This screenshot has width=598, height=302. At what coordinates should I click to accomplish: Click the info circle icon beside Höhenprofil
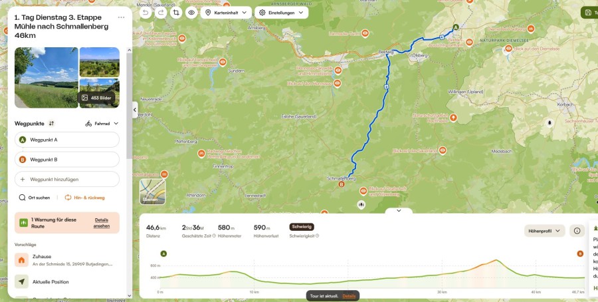(x=577, y=231)
